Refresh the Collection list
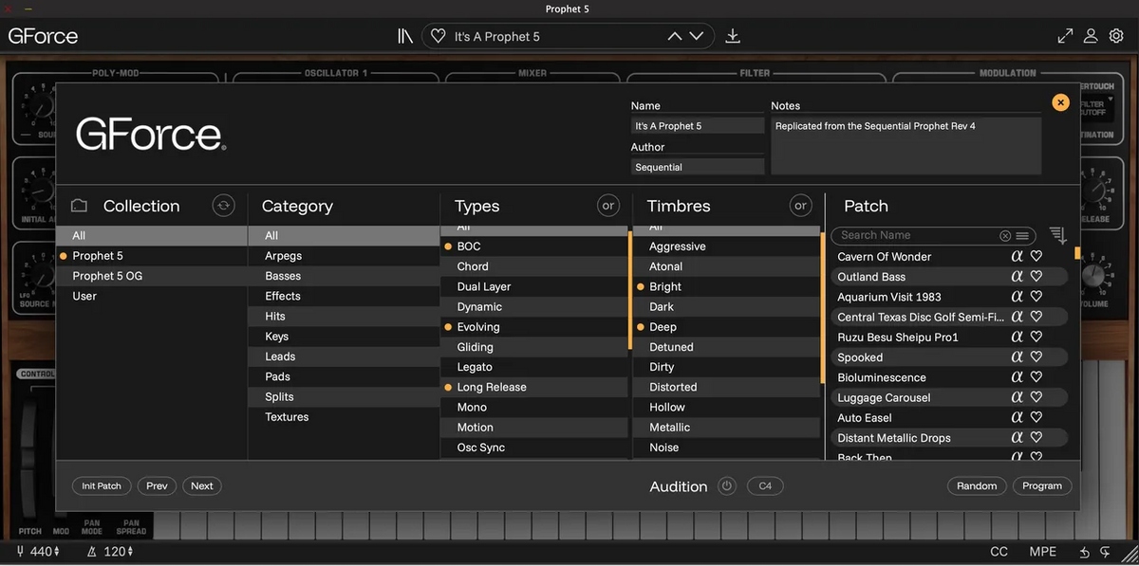 pyautogui.click(x=223, y=205)
